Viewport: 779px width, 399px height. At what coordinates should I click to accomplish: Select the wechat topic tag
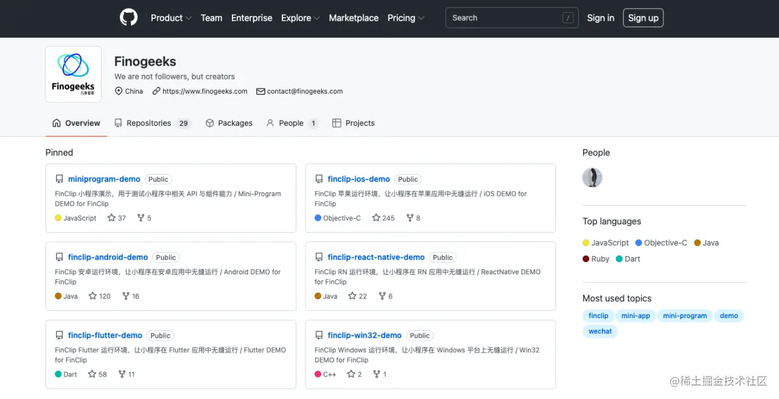point(600,331)
